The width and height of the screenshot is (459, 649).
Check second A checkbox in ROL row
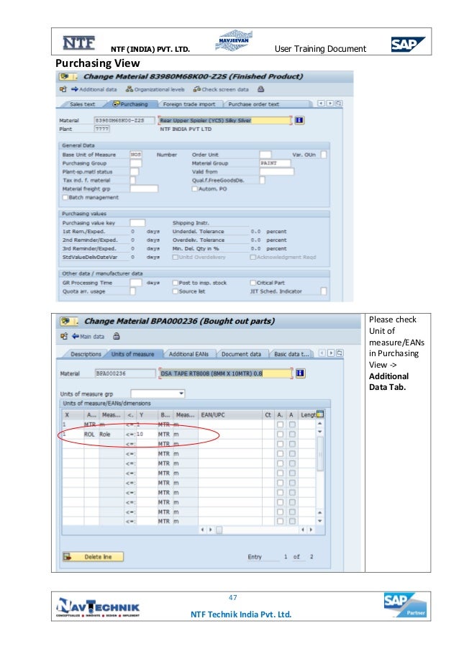click(292, 434)
